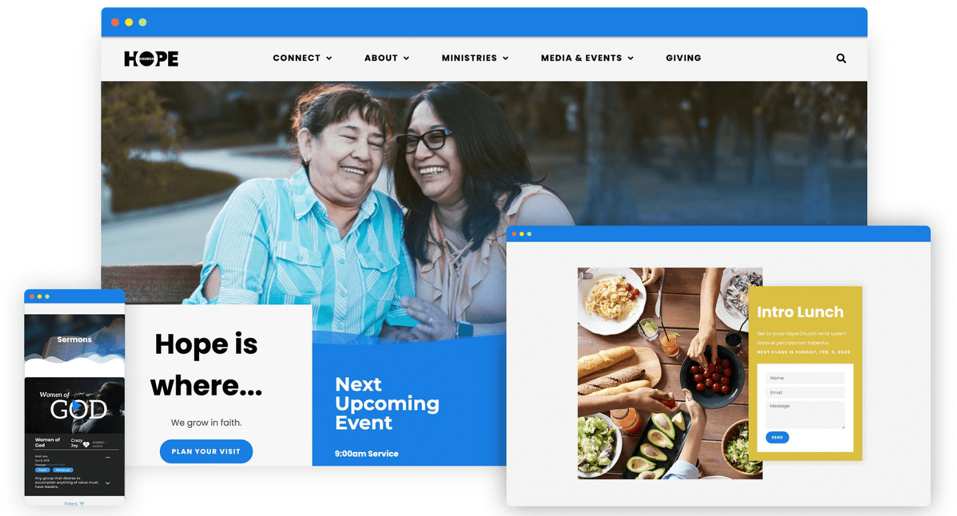The width and height of the screenshot is (957, 516).
Task: Tap the heart icon beside Crazy Joy
Action: pyautogui.click(x=86, y=444)
